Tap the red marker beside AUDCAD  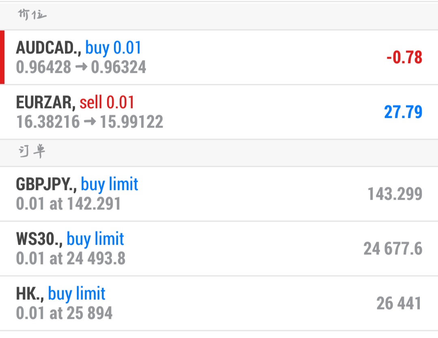coord(2,57)
